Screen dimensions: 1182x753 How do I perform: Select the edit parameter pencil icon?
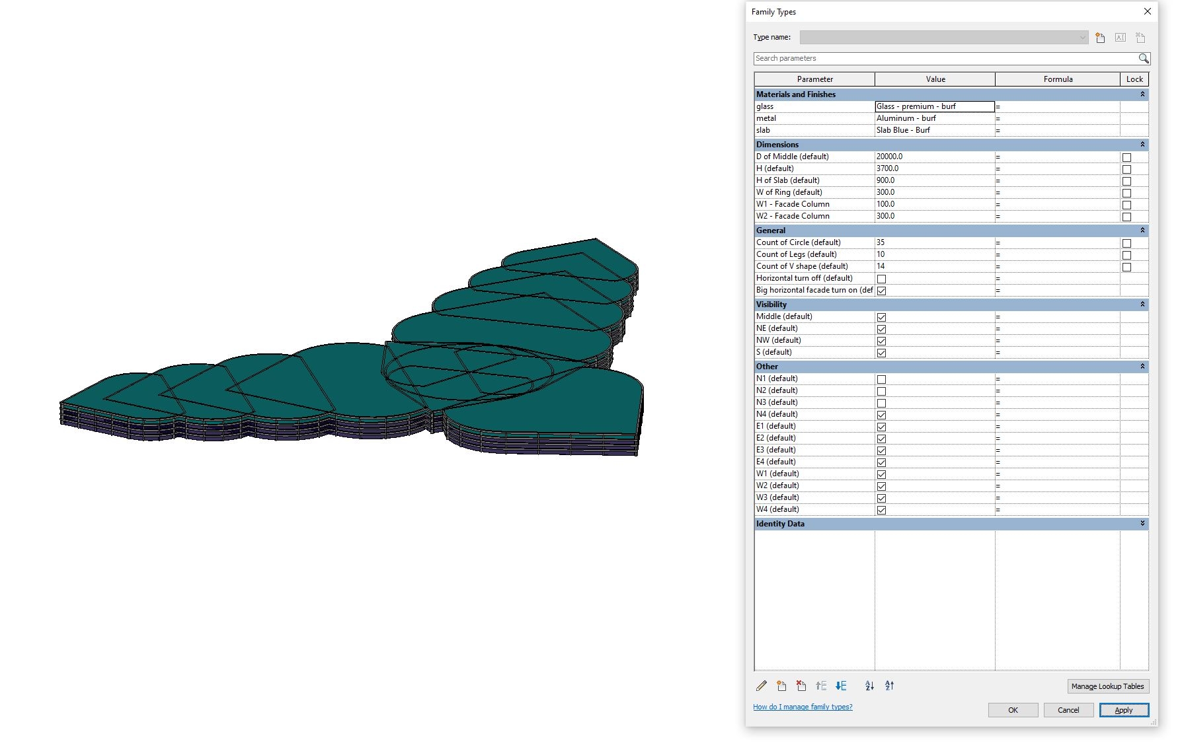pyautogui.click(x=761, y=686)
